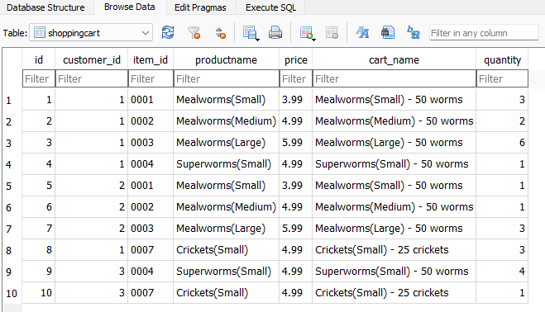Refresh the table data icon
Screen dimensions: 545x312
tap(168, 33)
